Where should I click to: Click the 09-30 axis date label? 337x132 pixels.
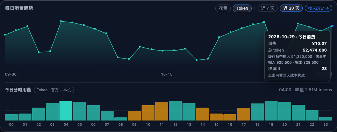[11, 74]
